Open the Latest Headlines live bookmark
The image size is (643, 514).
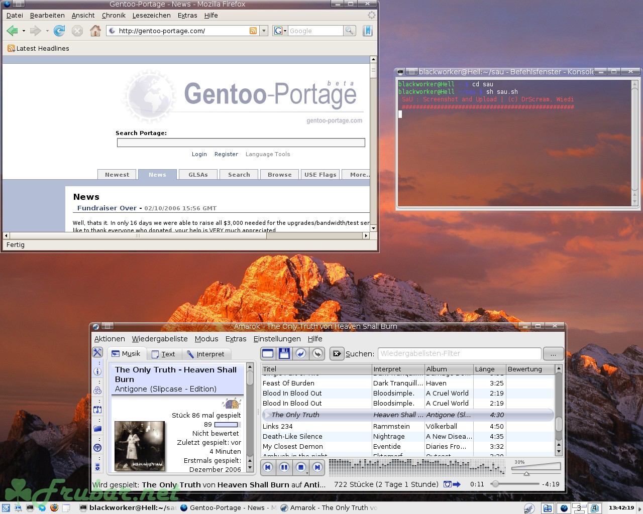(38, 49)
